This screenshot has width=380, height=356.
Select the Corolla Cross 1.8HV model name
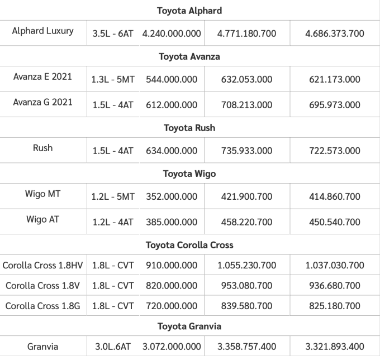tap(42, 265)
